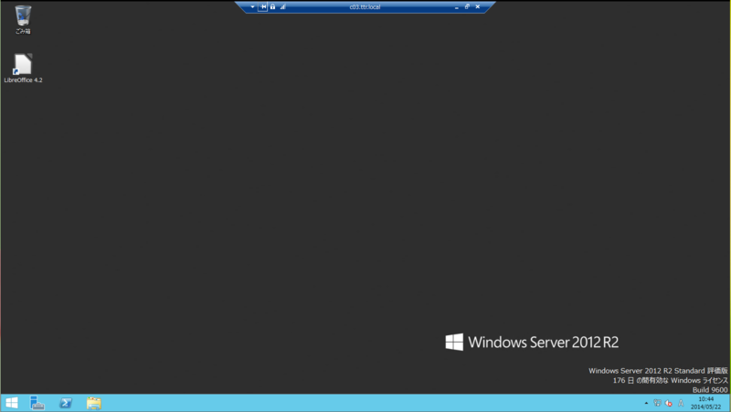This screenshot has width=731, height=412.
Task: Open the clock showing 10:44
Action: coord(705,403)
